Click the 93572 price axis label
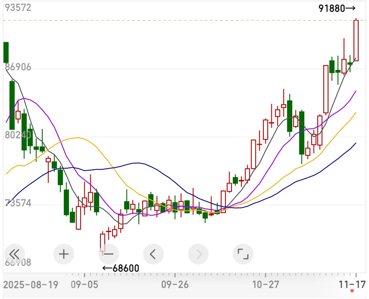369x299 pixels. point(18,7)
